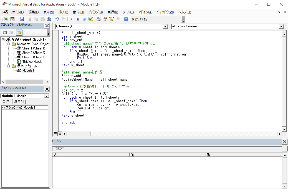The image size is (288, 189).
Task: Open Find with the binoculars icon
Action: (49, 19)
